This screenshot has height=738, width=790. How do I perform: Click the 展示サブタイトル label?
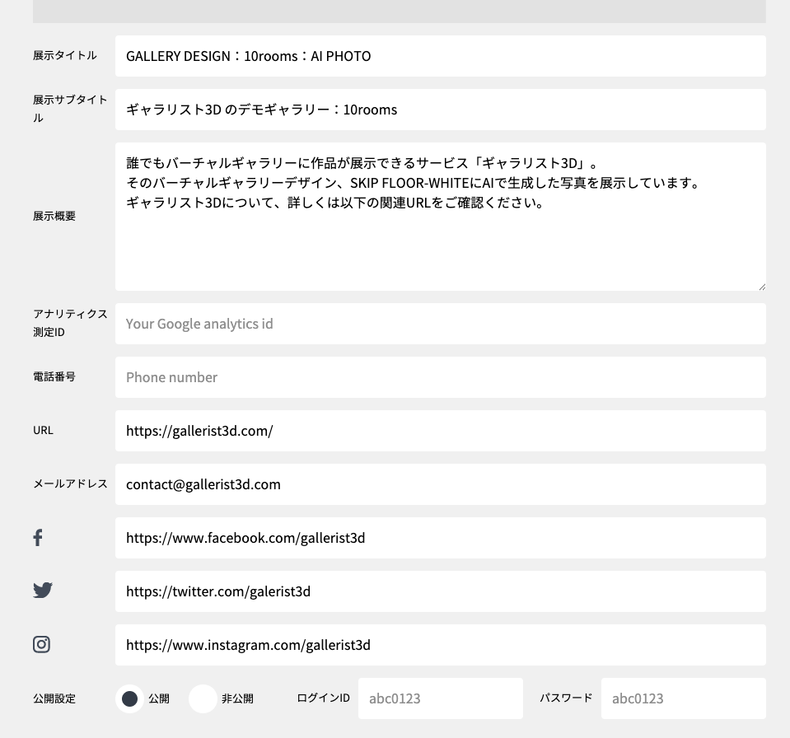pyautogui.click(x=71, y=109)
